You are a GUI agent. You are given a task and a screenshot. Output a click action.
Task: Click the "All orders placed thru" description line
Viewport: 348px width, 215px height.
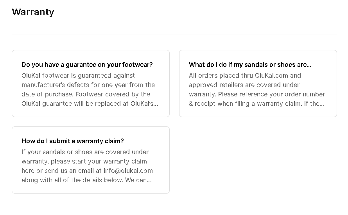221,75
